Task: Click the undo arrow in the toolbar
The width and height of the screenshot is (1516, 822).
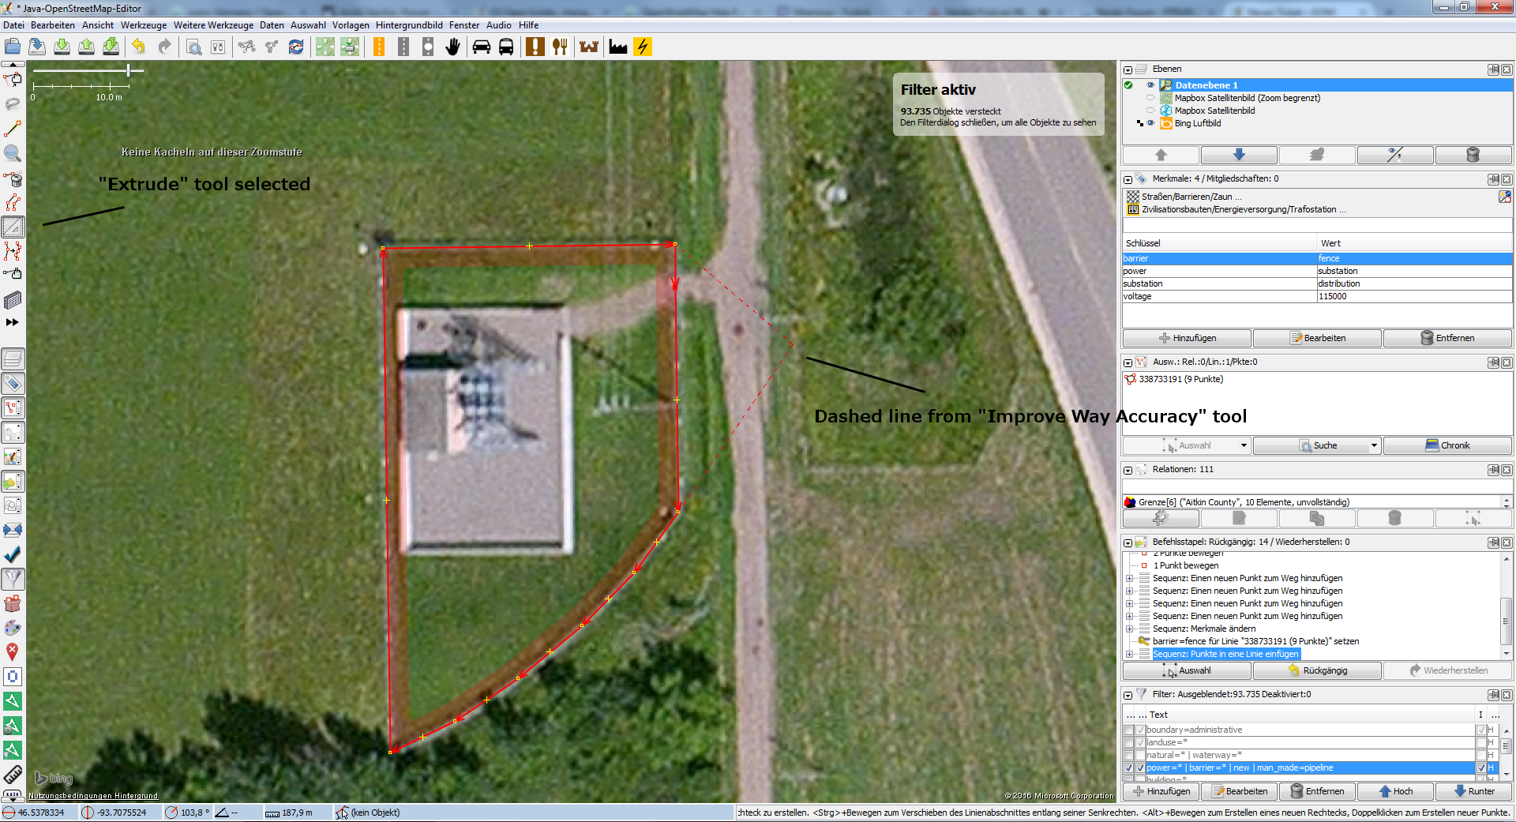Action: tap(139, 47)
